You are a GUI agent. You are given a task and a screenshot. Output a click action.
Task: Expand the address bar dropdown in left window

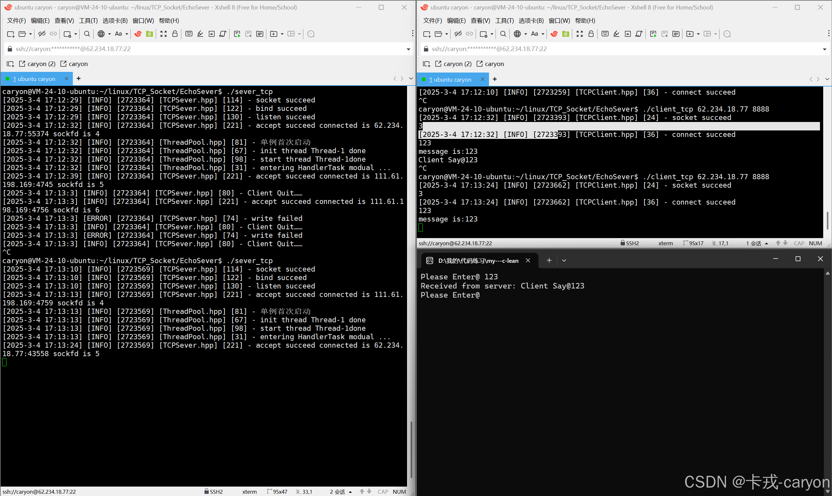(408, 49)
